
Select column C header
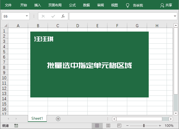(58, 26)
